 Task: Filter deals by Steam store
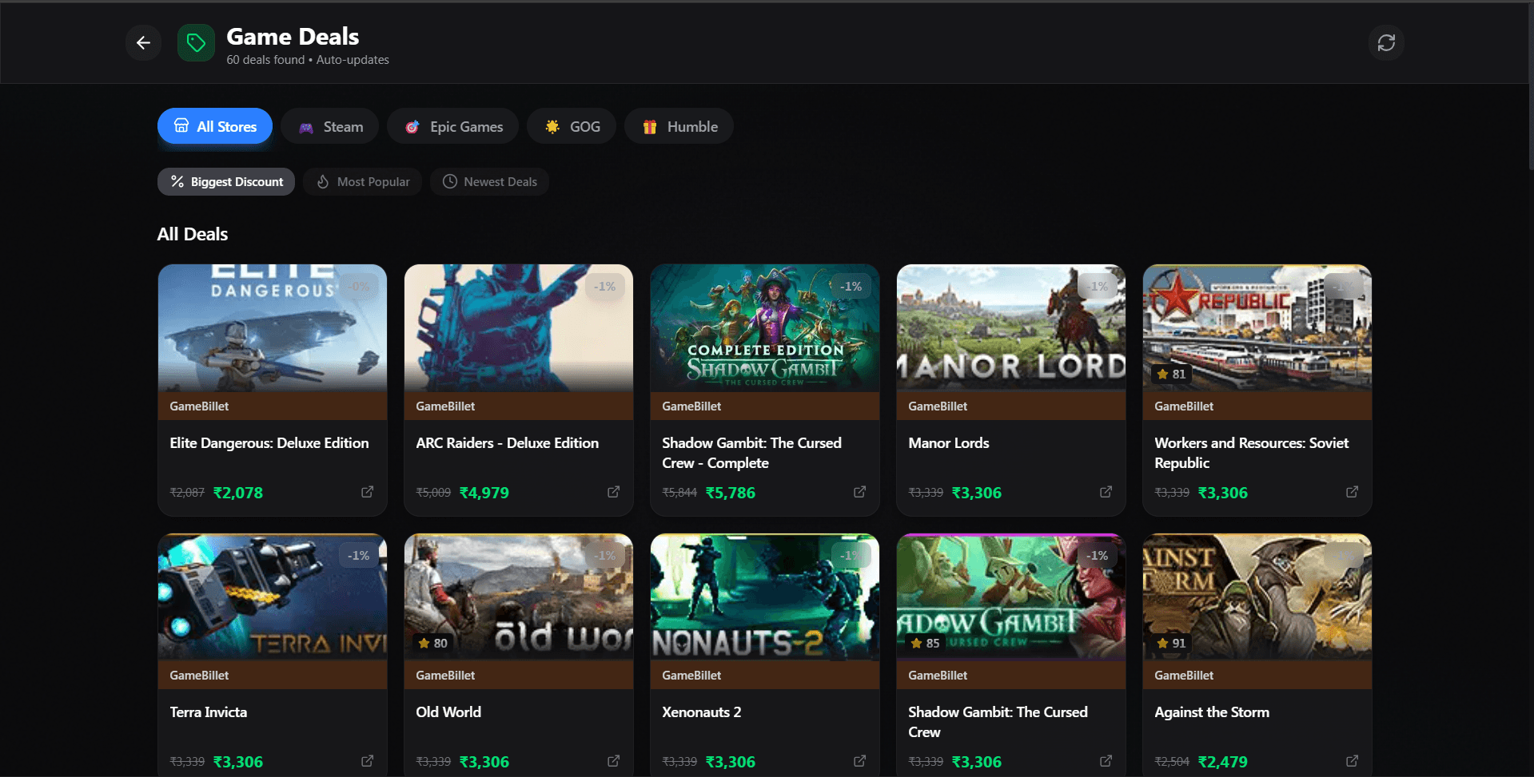[329, 126]
